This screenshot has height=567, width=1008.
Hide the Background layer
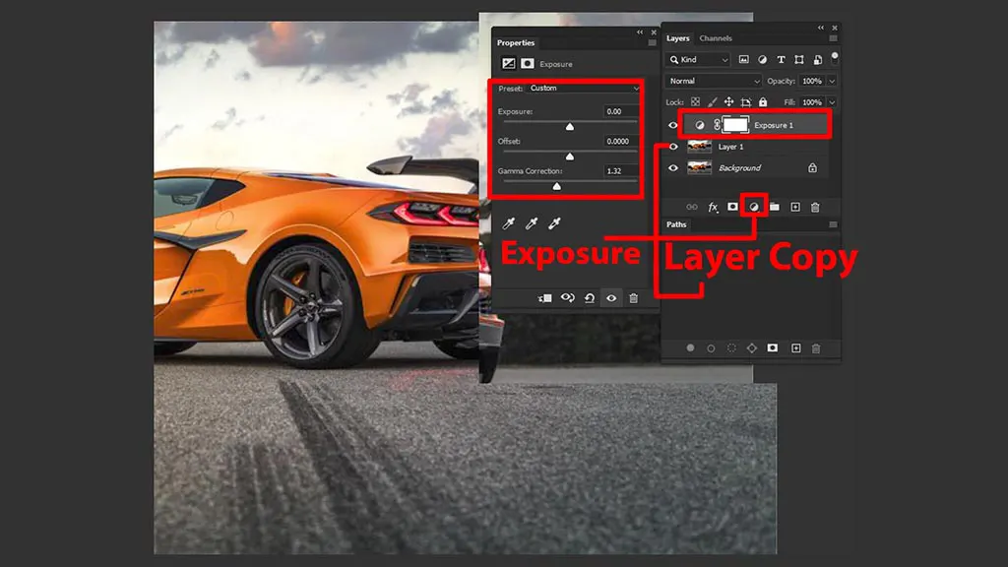(673, 167)
